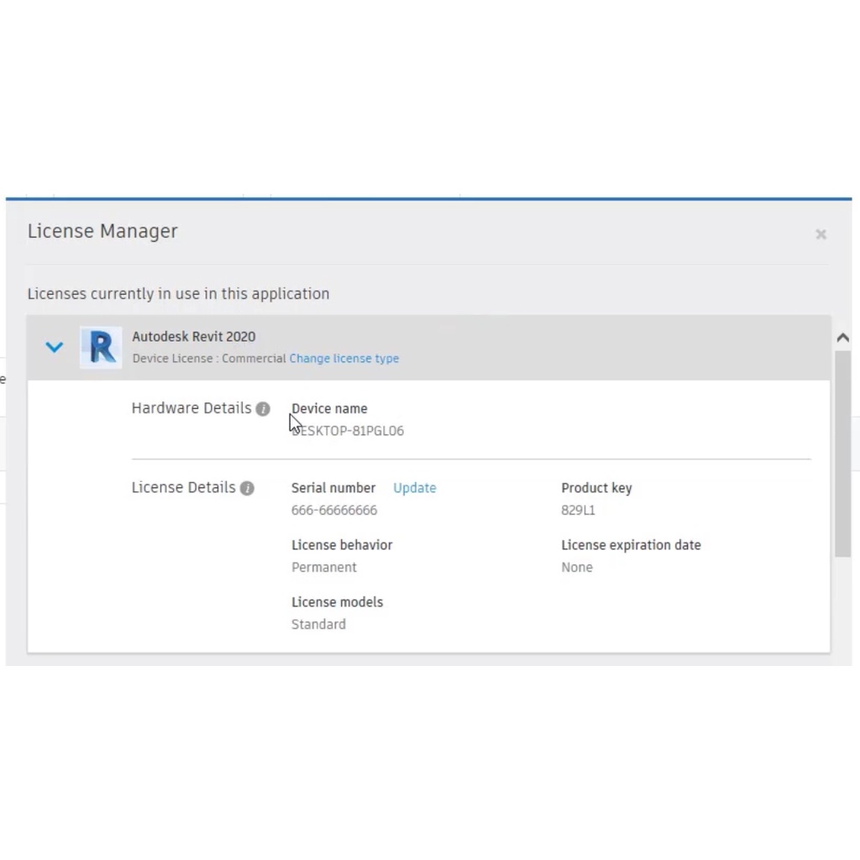Image resolution: width=860 pixels, height=860 pixels.
Task: Click the Hardware Details section label
Action: click(x=191, y=408)
